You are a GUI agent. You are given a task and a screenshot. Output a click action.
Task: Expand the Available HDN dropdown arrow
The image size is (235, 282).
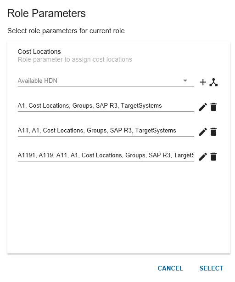(x=185, y=81)
